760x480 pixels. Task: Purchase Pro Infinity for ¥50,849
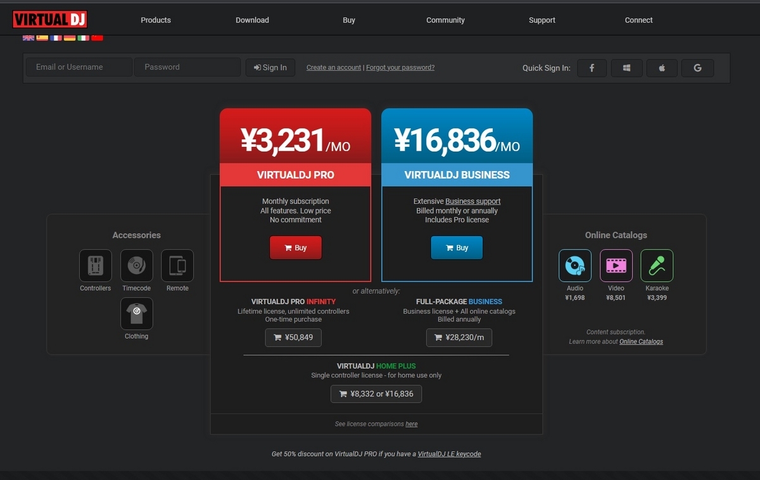tap(293, 338)
